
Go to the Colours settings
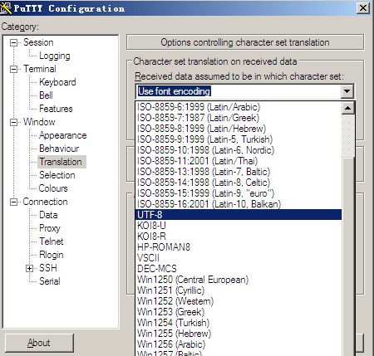coord(53,188)
